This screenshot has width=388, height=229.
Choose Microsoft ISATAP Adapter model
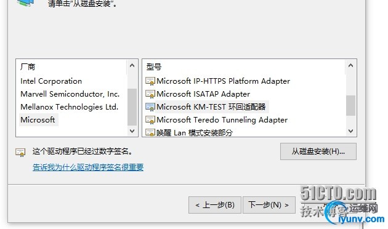(203, 94)
